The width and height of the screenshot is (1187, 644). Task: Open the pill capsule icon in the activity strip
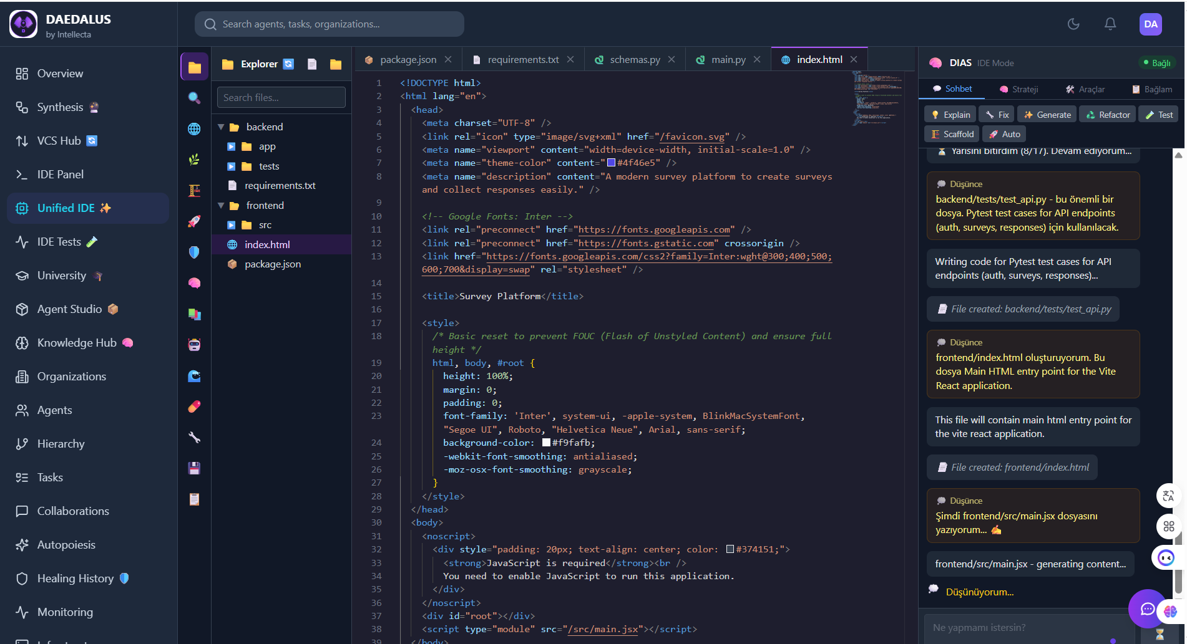(195, 406)
